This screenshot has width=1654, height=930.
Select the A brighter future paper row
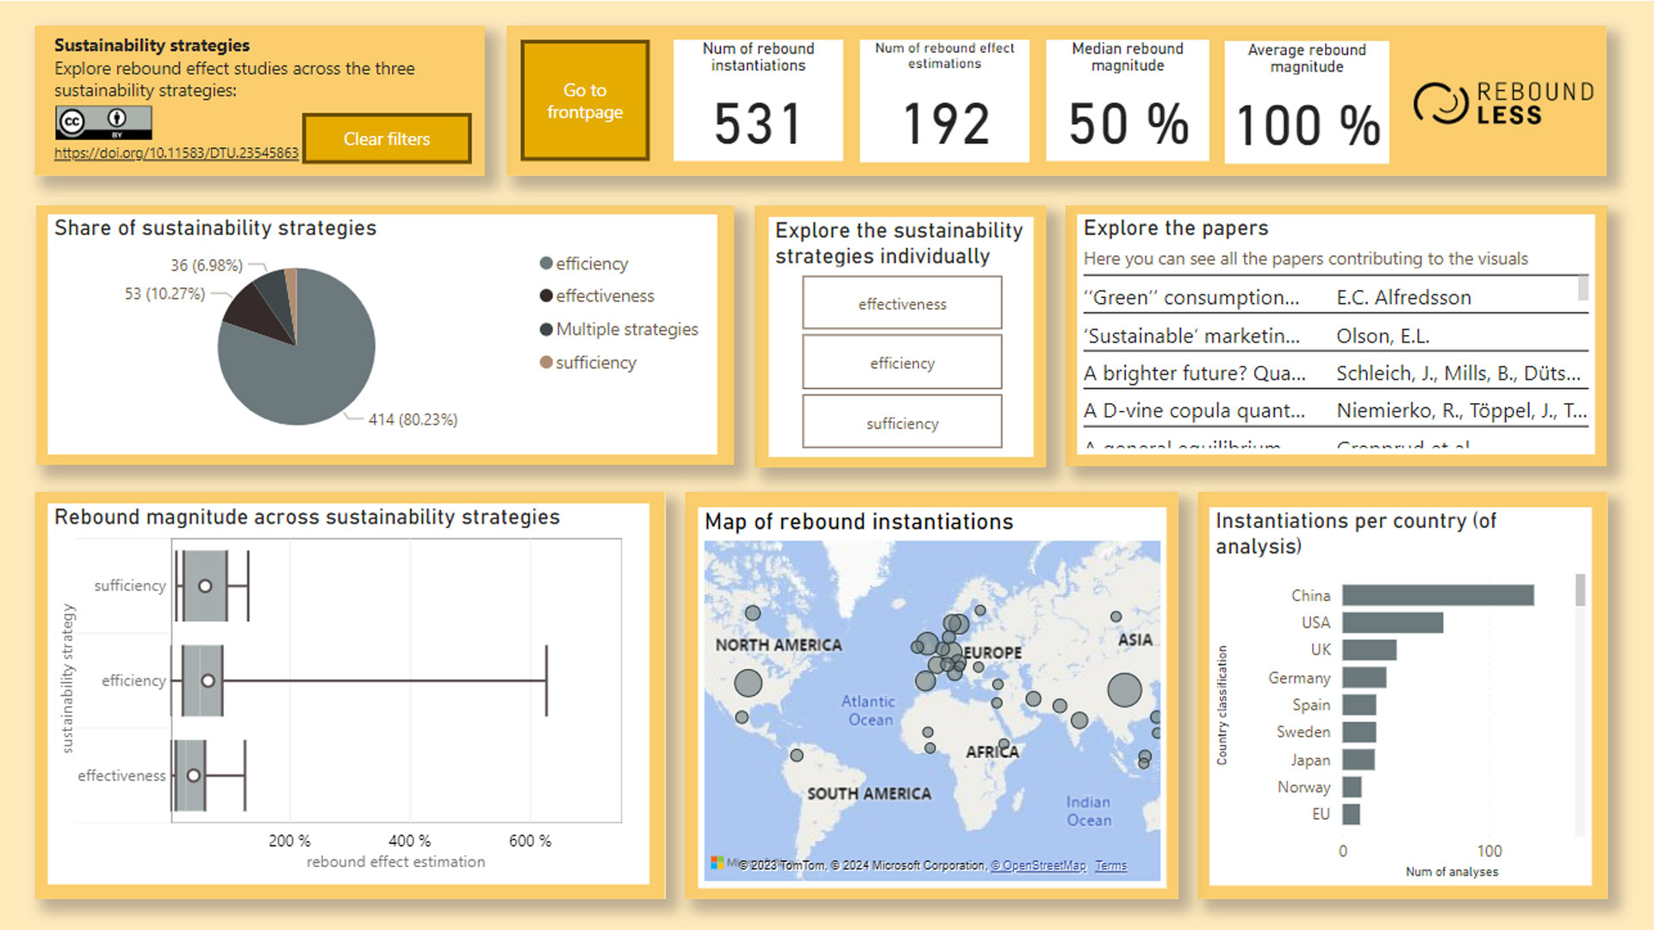point(1334,373)
